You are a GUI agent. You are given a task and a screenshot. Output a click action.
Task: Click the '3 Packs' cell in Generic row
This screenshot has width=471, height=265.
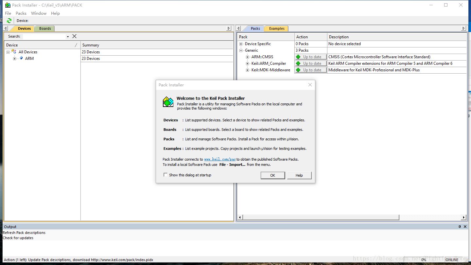tap(311, 50)
